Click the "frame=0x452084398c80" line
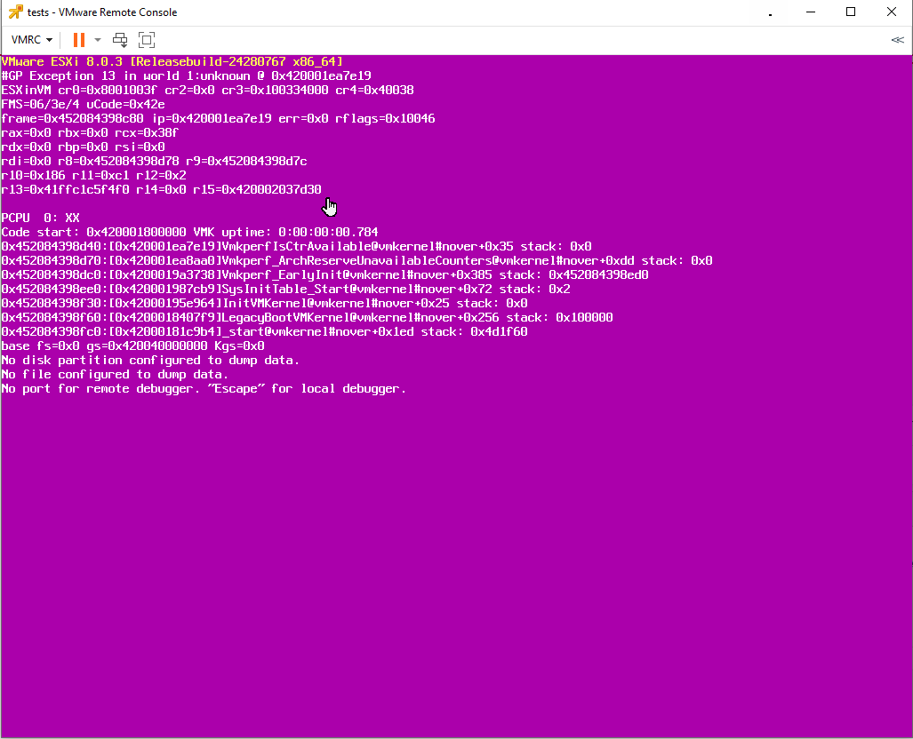The width and height of the screenshot is (913, 739). [x=218, y=119]
